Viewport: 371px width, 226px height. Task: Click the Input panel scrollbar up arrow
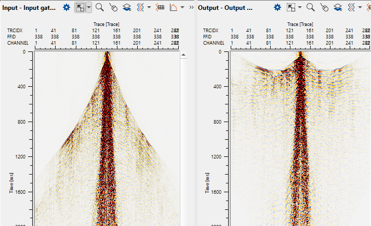click(182, 54)
